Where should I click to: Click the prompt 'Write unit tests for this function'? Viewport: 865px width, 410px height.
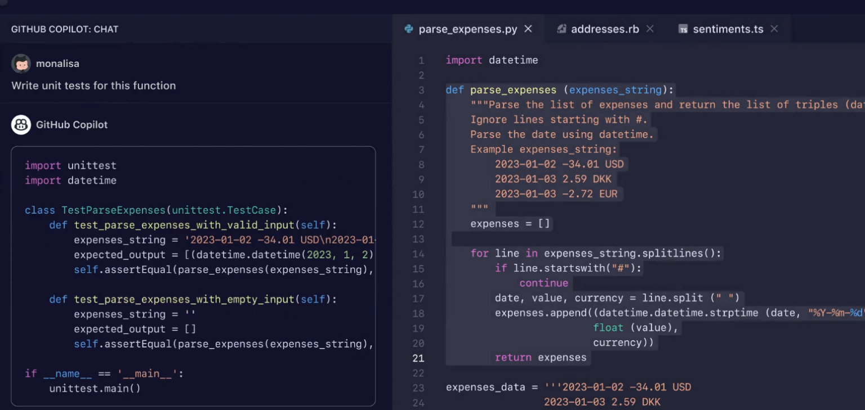click(x=92, y=85)
